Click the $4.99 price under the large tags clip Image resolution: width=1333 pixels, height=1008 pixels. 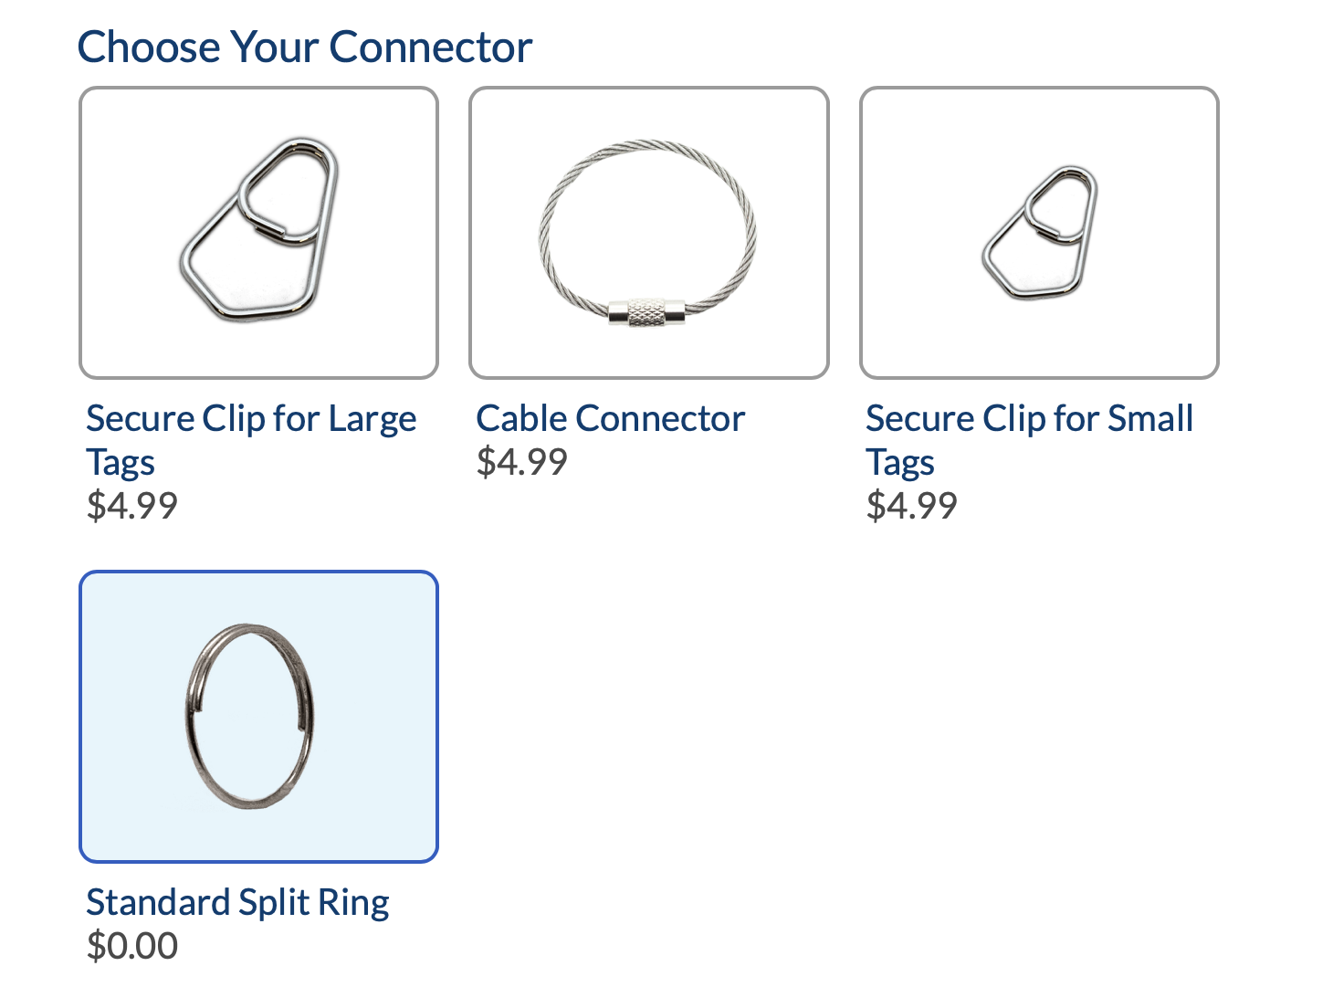coord(131,506)
